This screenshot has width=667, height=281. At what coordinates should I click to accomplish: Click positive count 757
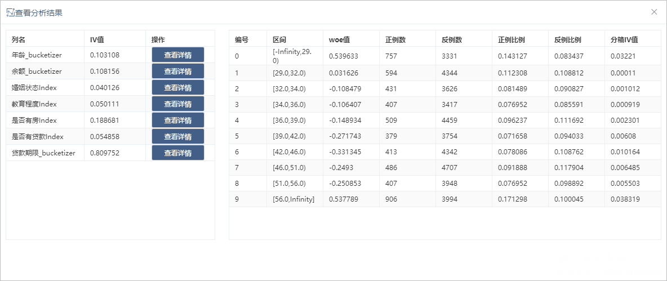(x=392, y=56)
